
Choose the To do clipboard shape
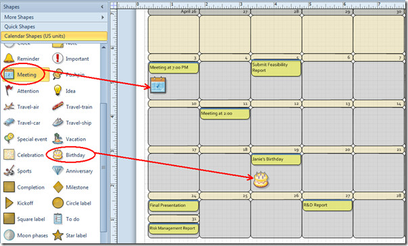pyautogui.click(x=57, y=219)
